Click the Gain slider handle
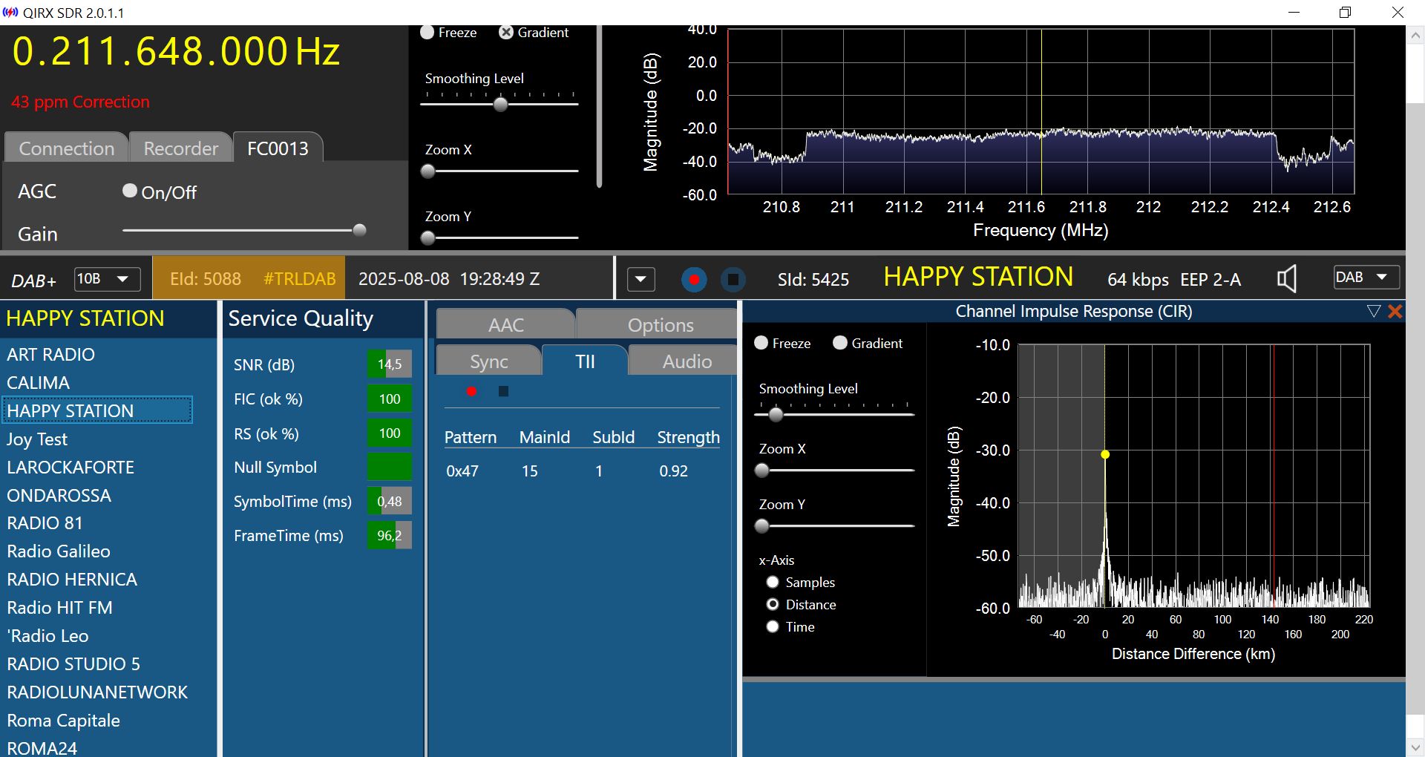 pyautogui.click(x=359, y=230)
